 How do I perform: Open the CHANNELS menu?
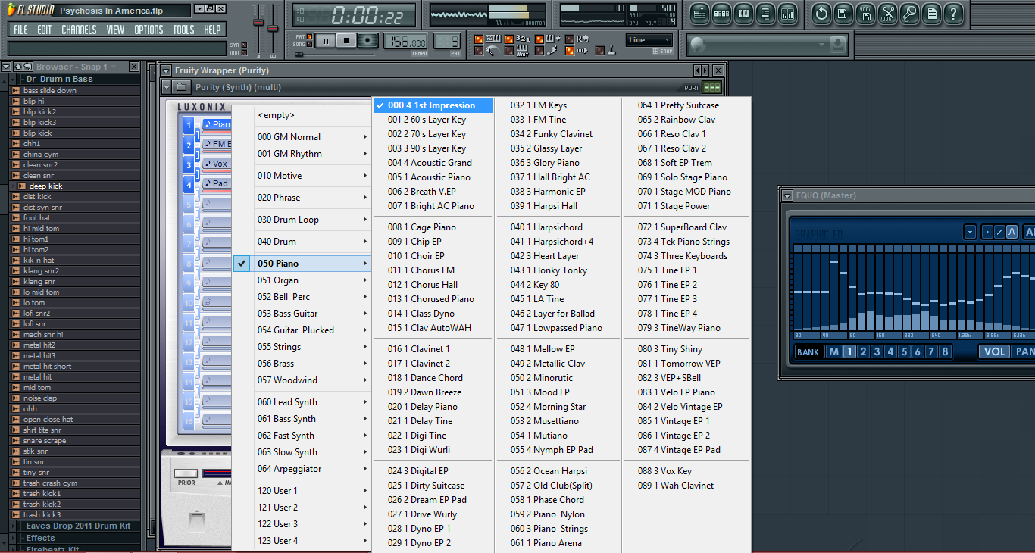79,30
